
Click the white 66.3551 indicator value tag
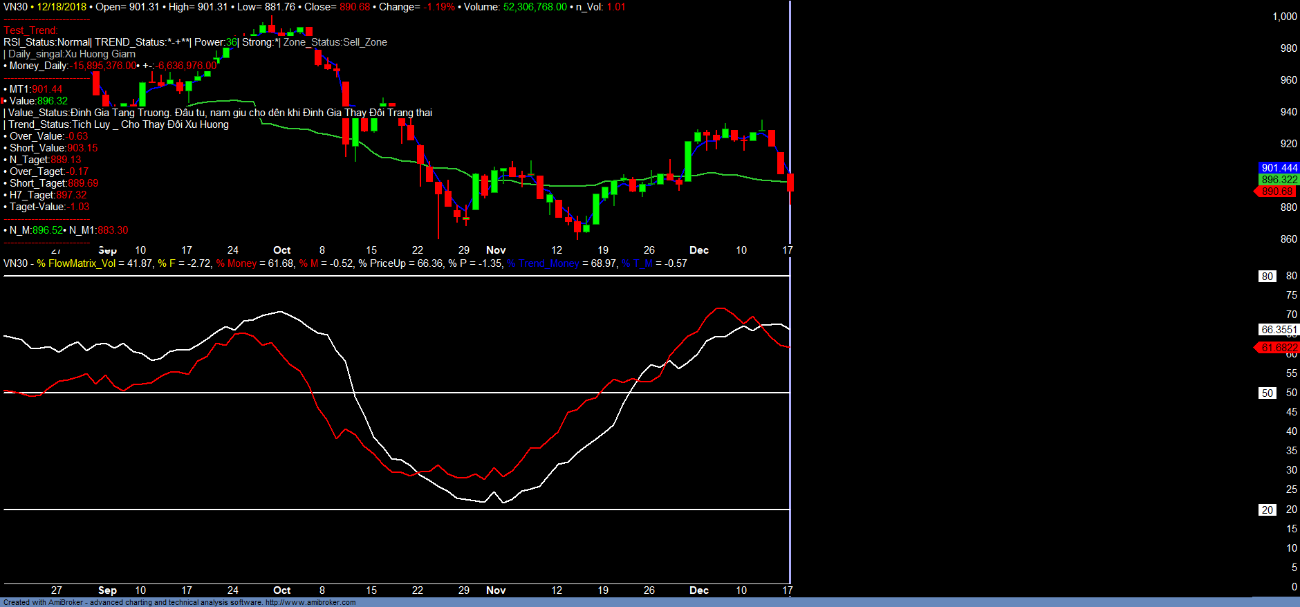click(1279, 330)
